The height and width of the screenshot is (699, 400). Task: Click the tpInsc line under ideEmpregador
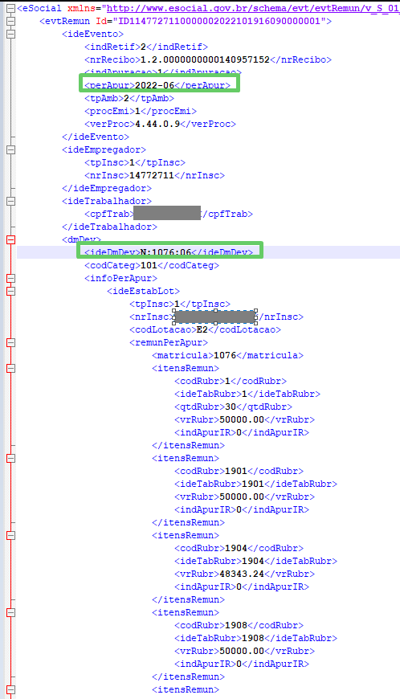tap(135, 163)
